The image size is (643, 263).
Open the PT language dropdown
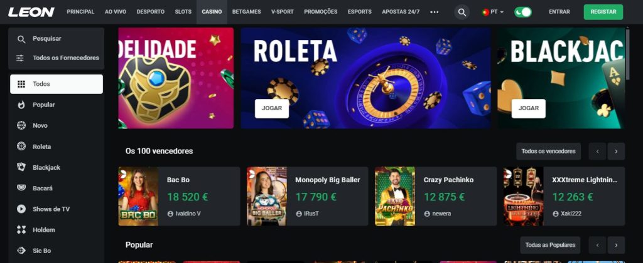coord(493,12)
